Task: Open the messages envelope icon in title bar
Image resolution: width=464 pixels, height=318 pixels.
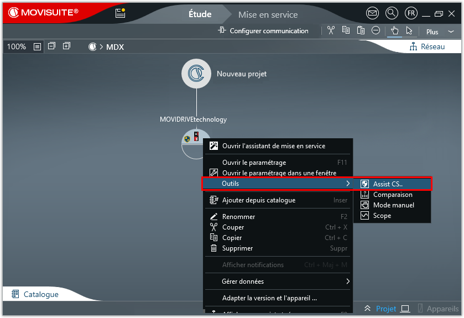Action: pos(373,13)
